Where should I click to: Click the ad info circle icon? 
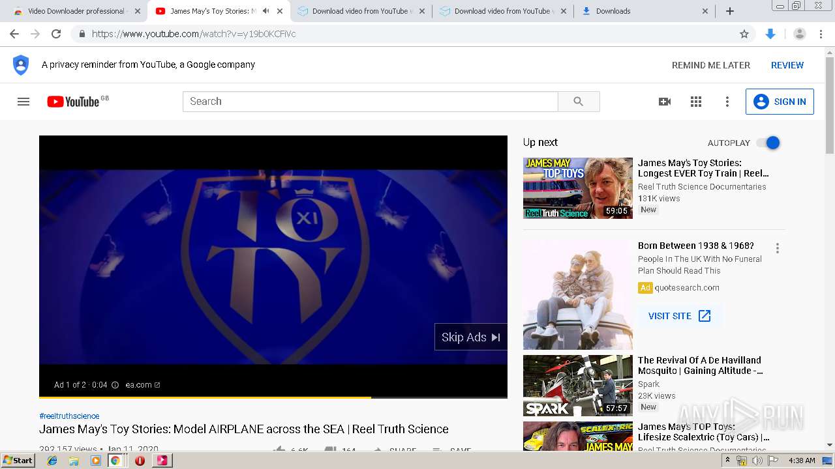(115, 385)
